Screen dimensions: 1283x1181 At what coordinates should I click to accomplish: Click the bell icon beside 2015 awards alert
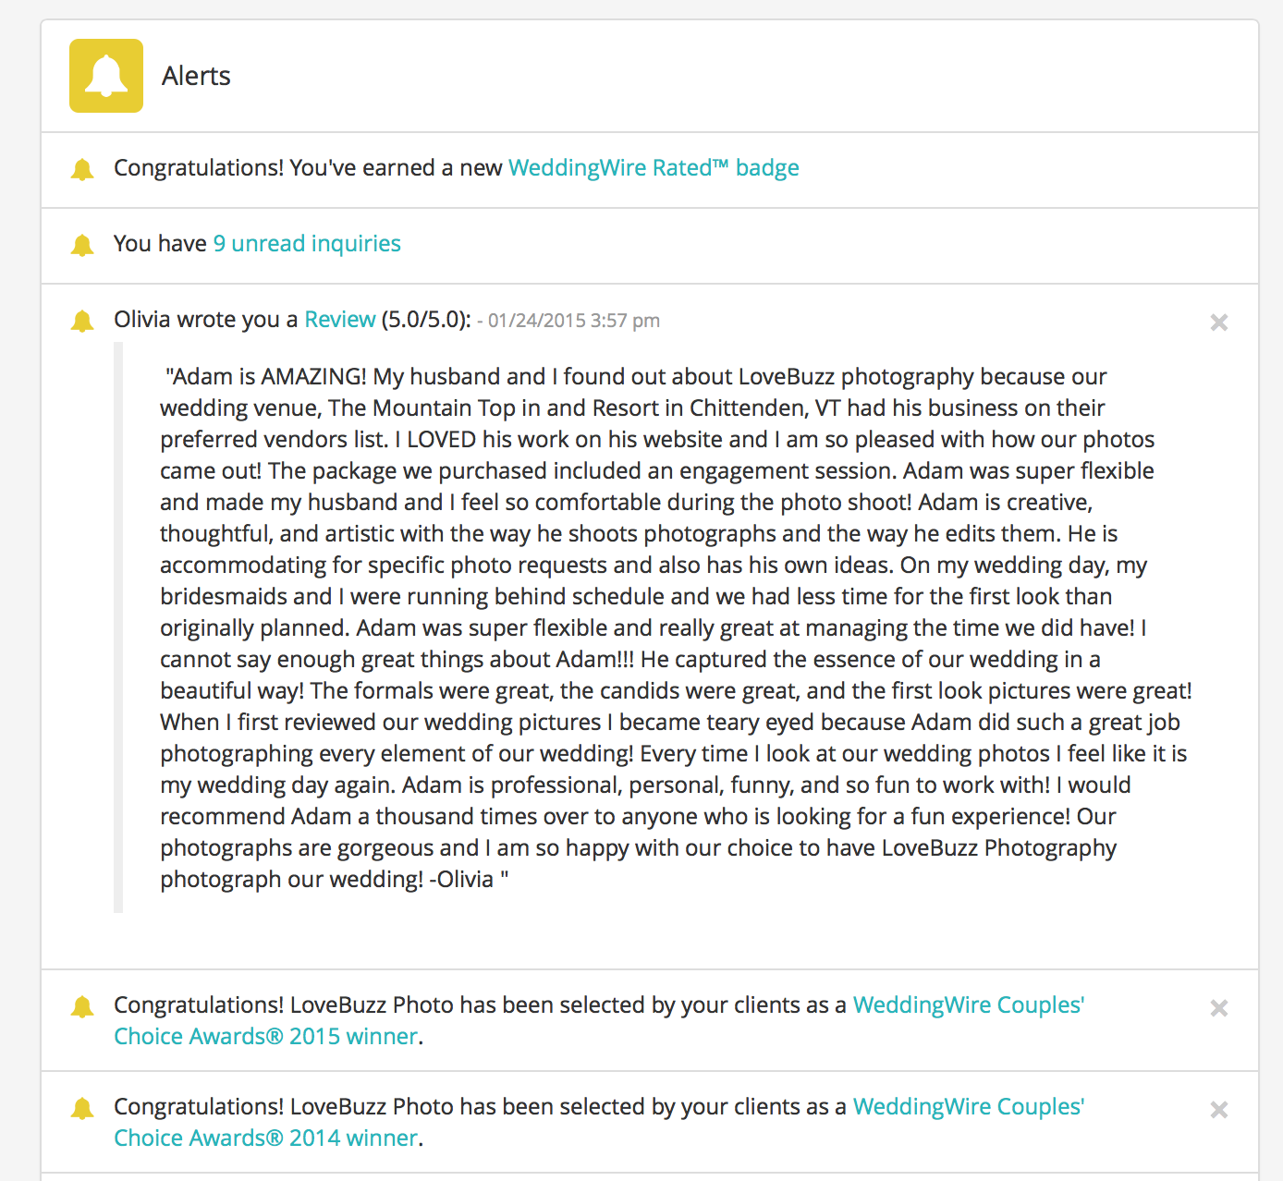82,1006
